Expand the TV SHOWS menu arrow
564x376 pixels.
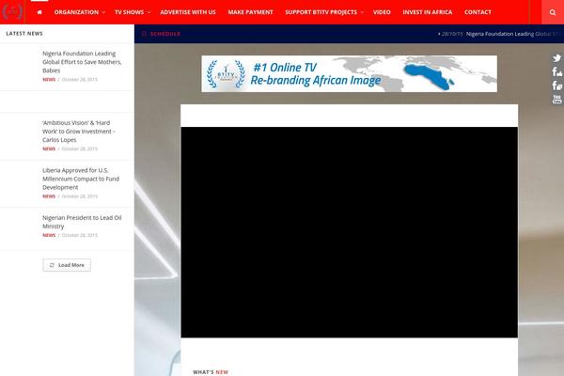point(149,12)
